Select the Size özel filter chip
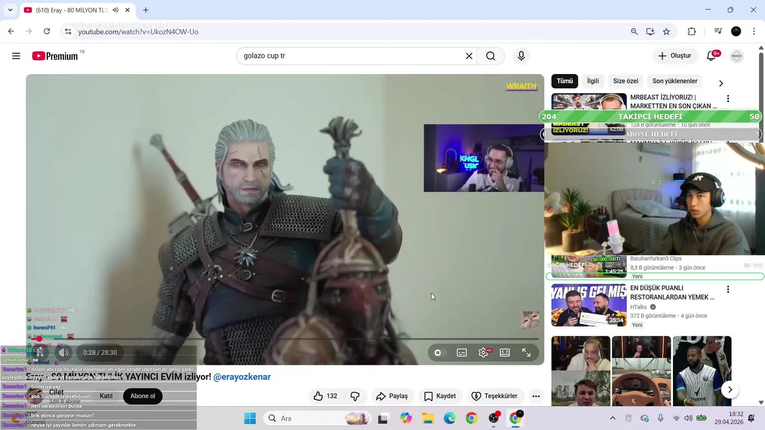 click(626, 81)
